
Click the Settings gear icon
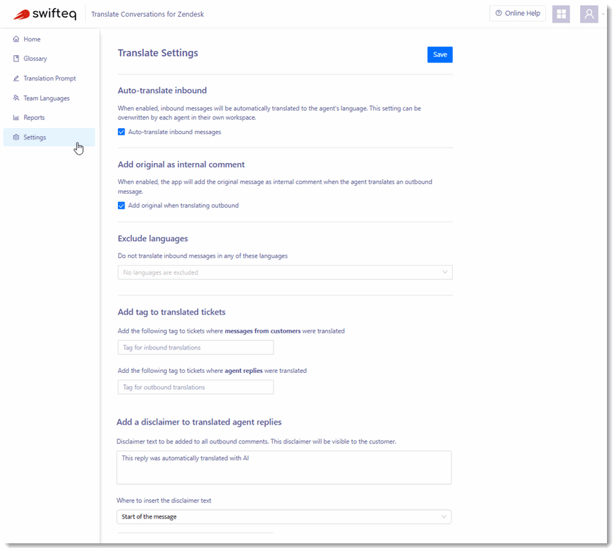(16, 138)
